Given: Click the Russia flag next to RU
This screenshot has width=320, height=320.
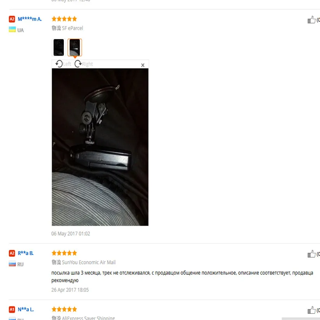Looking at the screenshot, I should 12,264.
